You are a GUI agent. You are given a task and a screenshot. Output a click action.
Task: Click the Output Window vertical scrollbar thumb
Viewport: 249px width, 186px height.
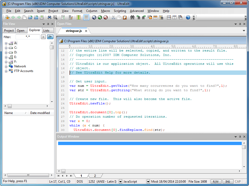(244, 147)
